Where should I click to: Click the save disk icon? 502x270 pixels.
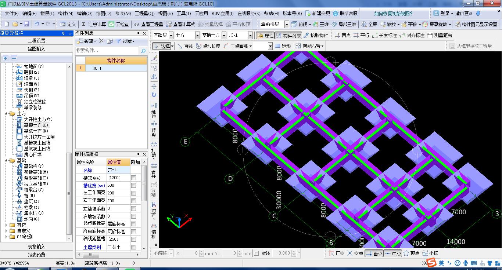tap(26, 24)
